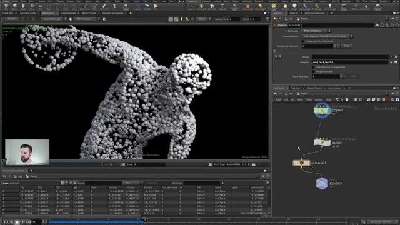400x225 pixels.
Task: Play the timeline forward
Action: tap(22, 222)
